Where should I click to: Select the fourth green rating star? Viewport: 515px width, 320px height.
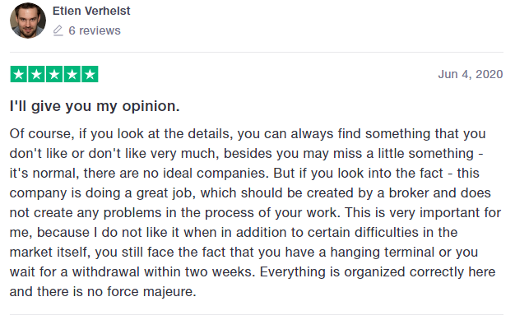72,74
